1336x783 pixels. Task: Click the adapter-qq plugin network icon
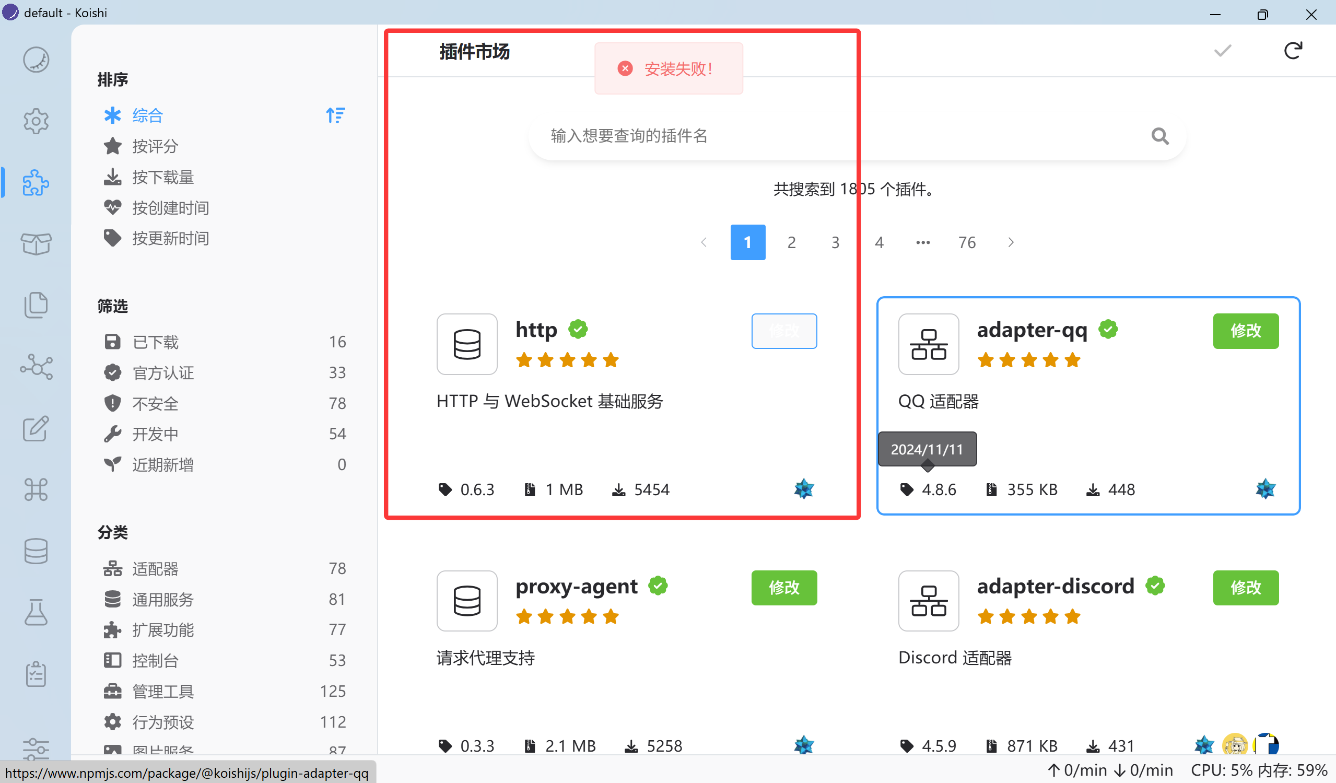pos(929,344)
